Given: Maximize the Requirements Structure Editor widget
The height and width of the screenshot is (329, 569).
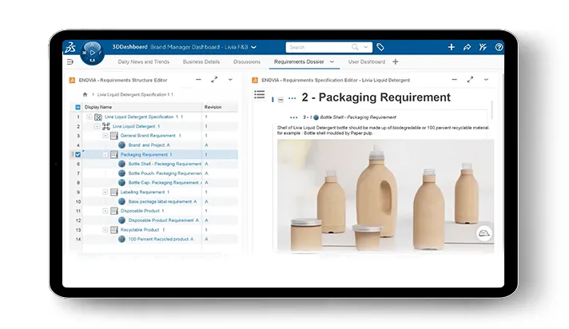Looking at the screenshot, I should click(x=214, y=79).
